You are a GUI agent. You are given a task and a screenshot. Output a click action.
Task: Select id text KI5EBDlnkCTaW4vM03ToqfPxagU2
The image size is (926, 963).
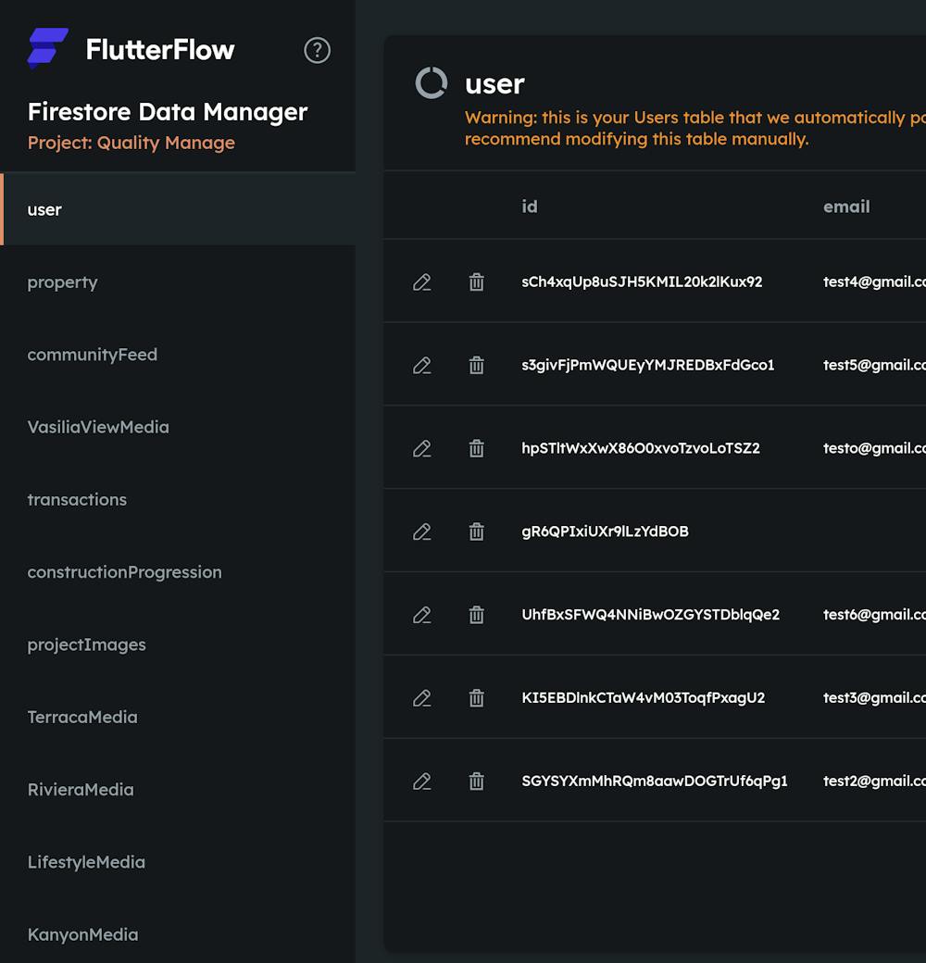(643, 697)
